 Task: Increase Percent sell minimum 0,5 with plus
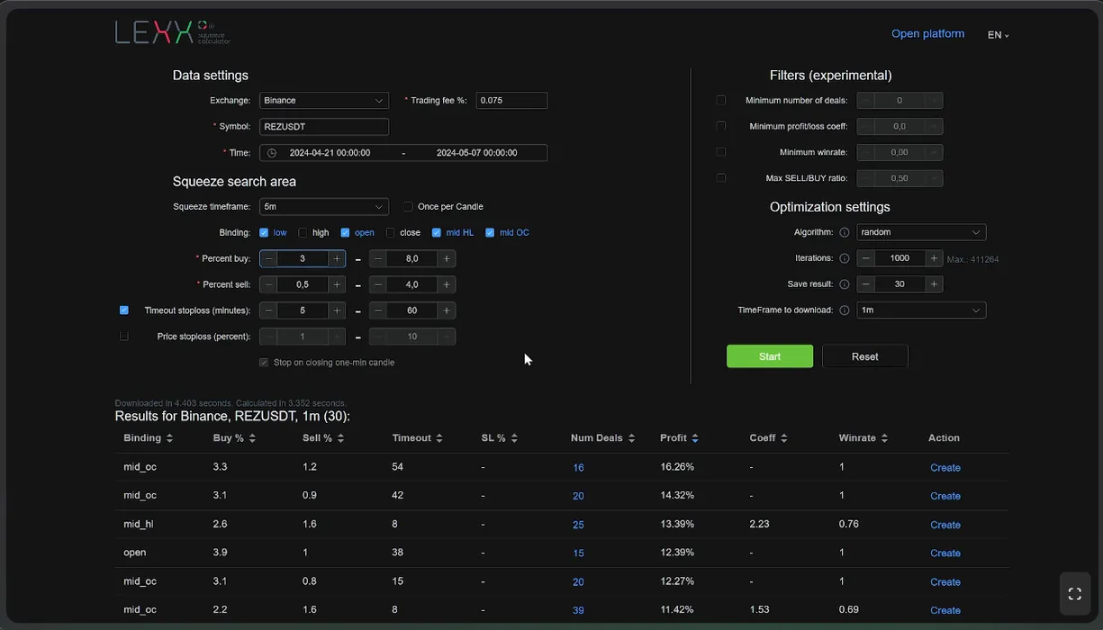pos(337,284)
